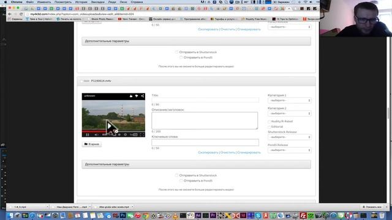Open the Stock Photo bookmark
The image size is (392, 220).
point(100,19)
